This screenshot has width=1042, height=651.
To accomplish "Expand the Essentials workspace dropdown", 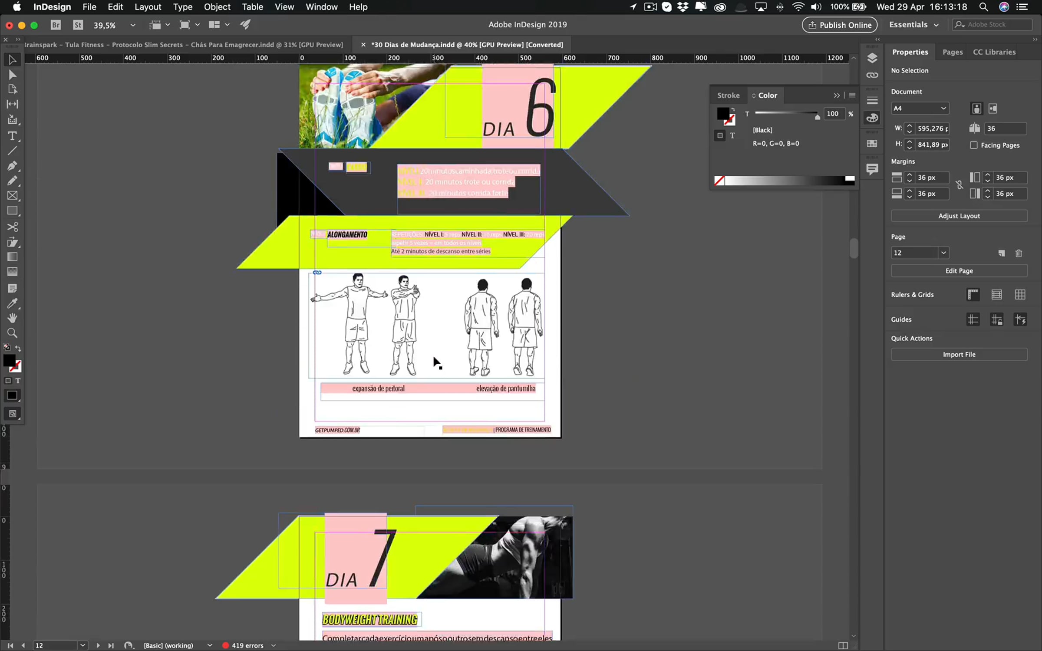I will coord(913,25).
